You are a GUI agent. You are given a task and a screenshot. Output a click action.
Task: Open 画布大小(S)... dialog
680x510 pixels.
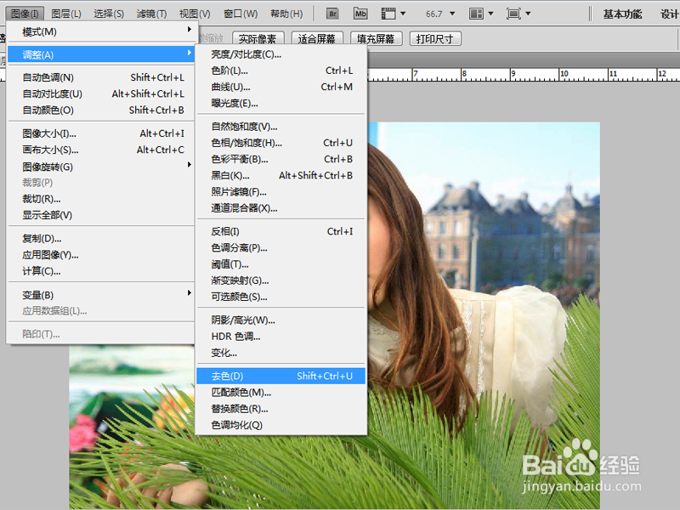coord(100,150)
